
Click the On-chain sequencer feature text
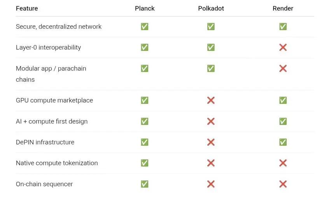pyautogui.click(x=44, y=184)
